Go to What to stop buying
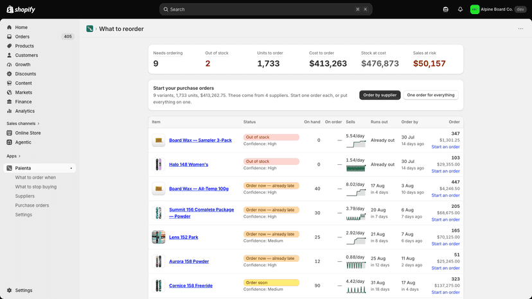This screenshot has height=299, width=532. tap(35, 187)
